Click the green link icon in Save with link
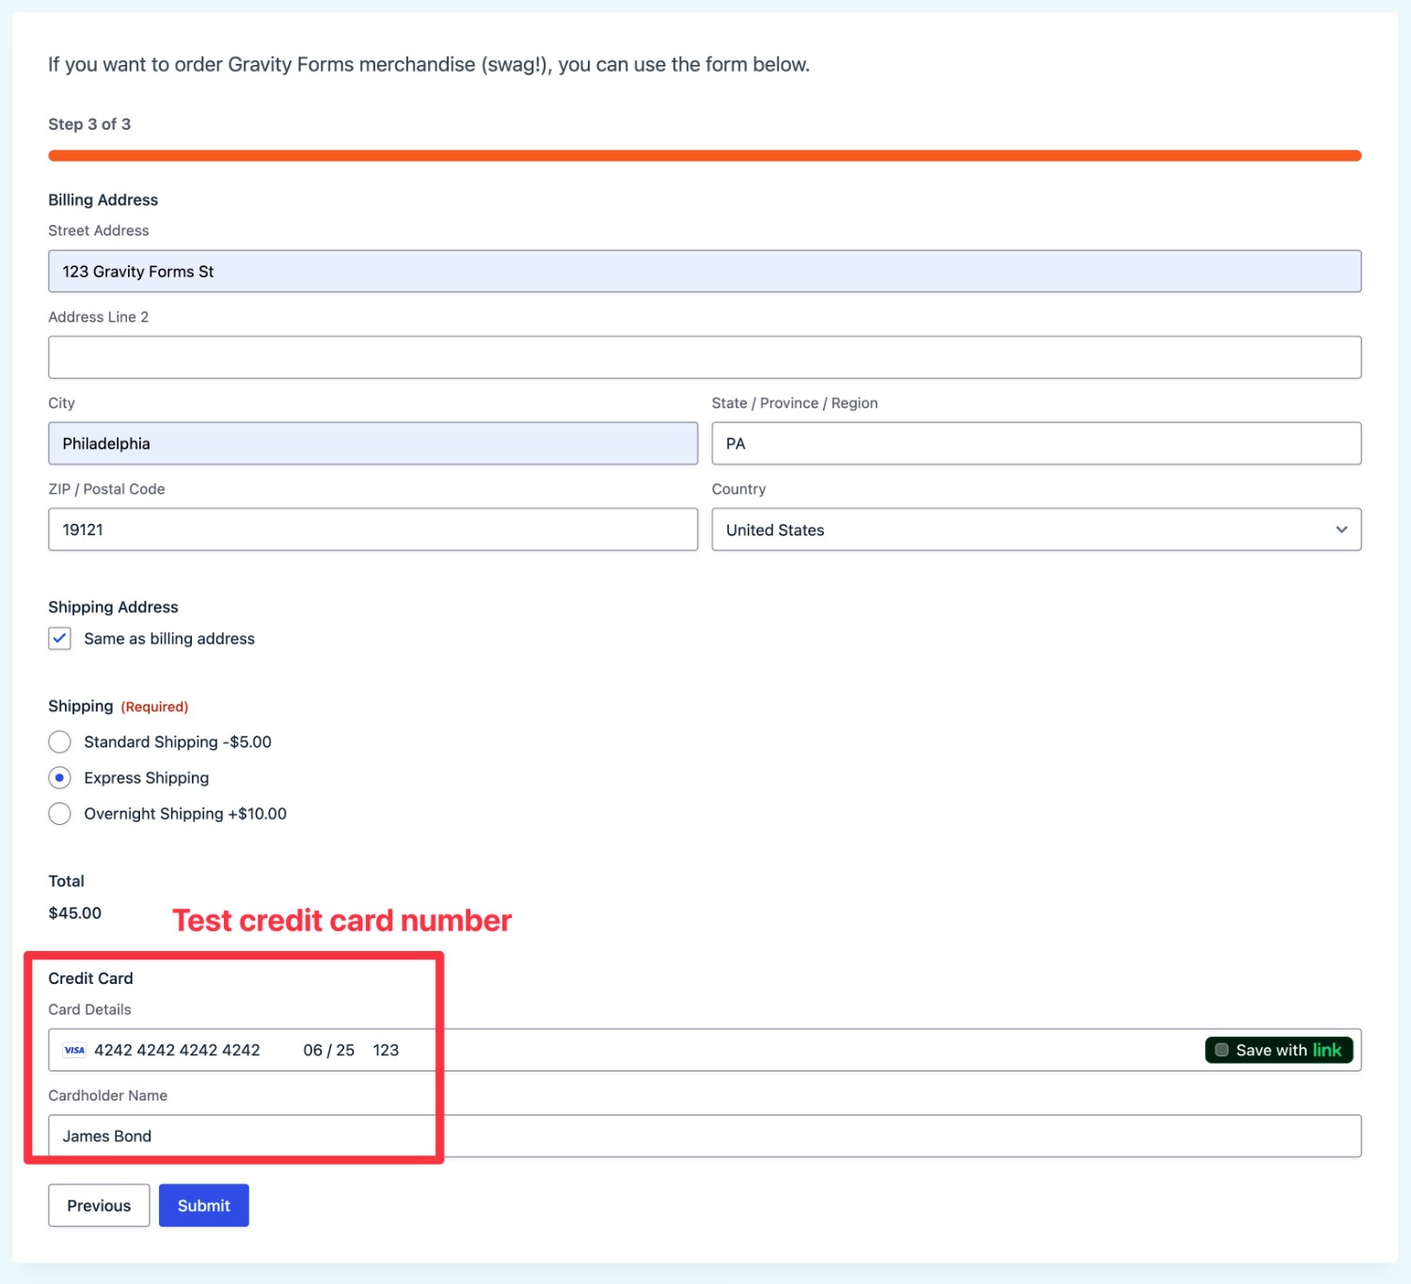The height and width of the screenshot is (1284, 1411). pos(1328,1050)
